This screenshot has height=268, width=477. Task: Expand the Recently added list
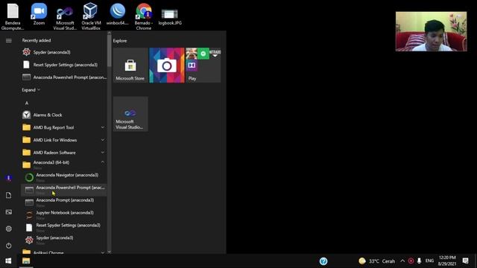(x=31, y=90)
